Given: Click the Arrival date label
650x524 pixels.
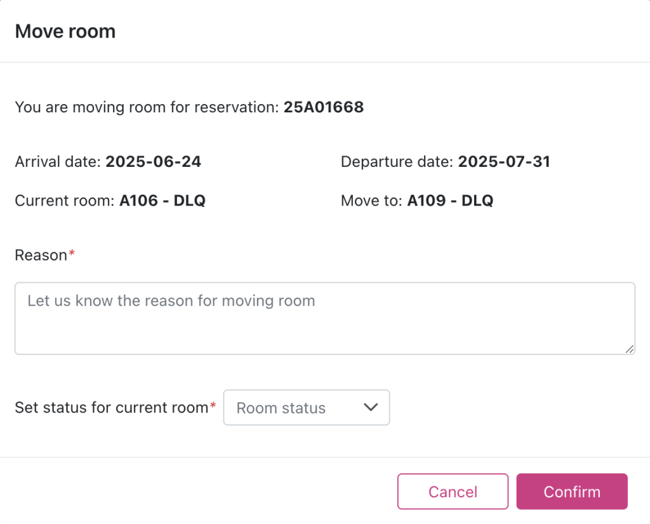Looking at the screenshot, I should (58, 162).
